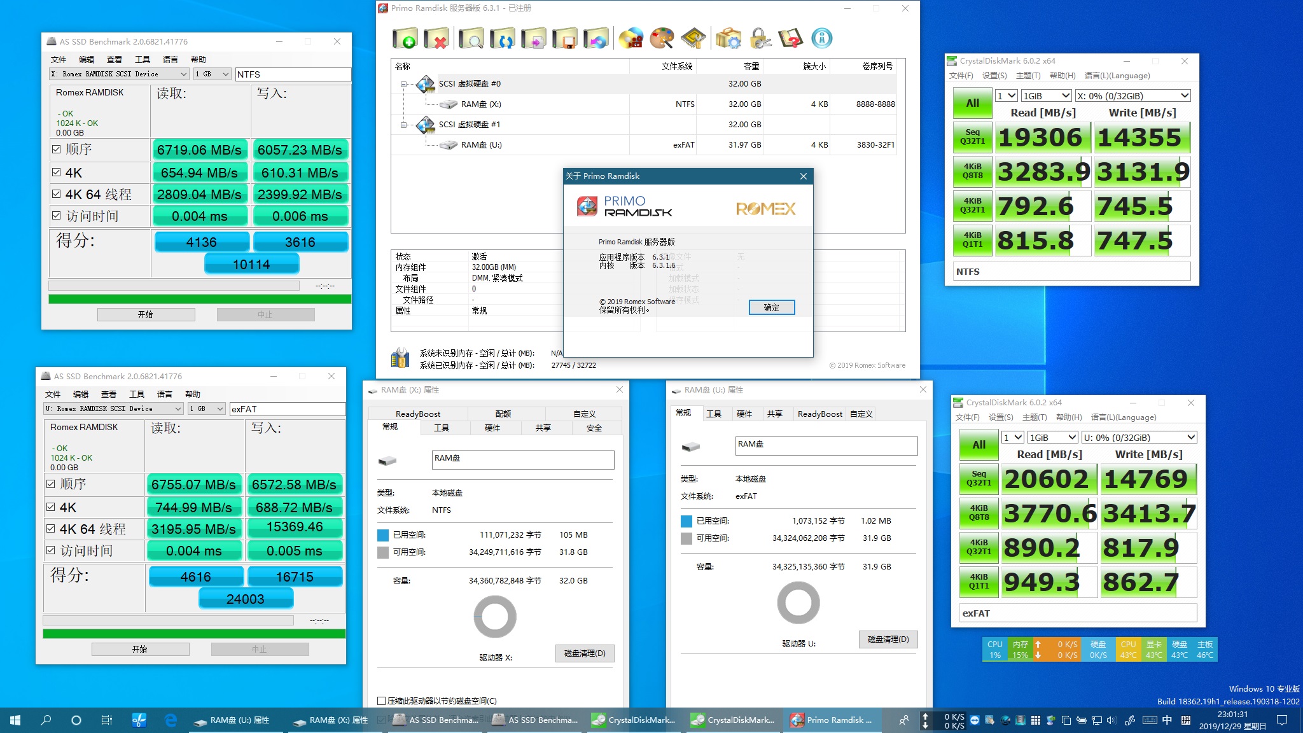The image size is (1303, 733).
Task: Open the suitcase with gear options icon
Action: [x=728, y=39]
